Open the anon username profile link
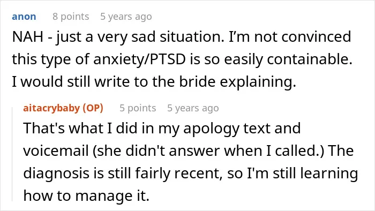Viewport: 375px width, 211px height. click(x=24, y=17)
